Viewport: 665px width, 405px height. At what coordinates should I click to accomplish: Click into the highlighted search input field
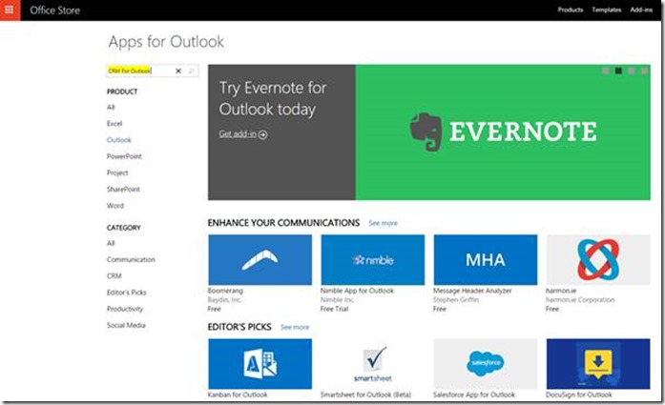click(x=138, y=71)
